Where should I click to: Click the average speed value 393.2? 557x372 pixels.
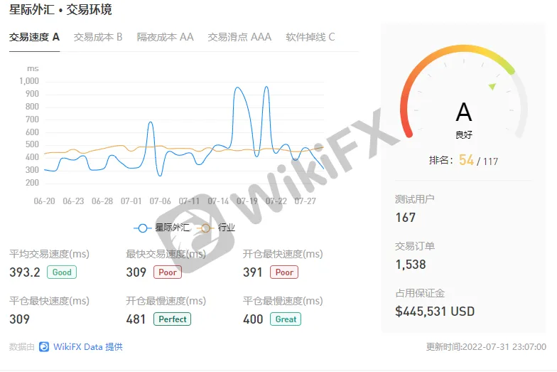(x=25, y=272)
